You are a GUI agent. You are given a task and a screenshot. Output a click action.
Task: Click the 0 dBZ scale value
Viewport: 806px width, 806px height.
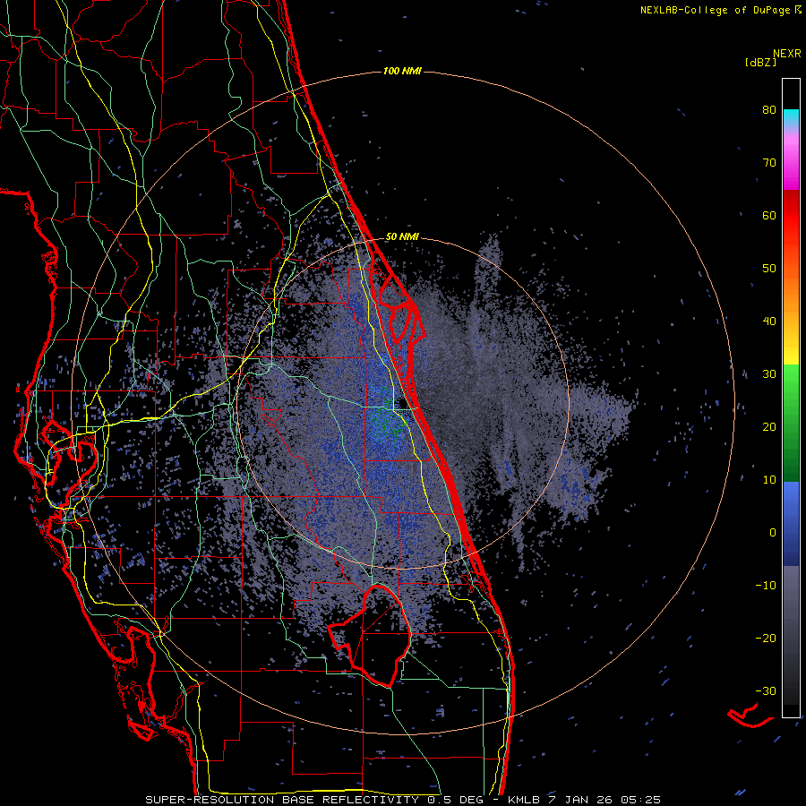point(773,533)
